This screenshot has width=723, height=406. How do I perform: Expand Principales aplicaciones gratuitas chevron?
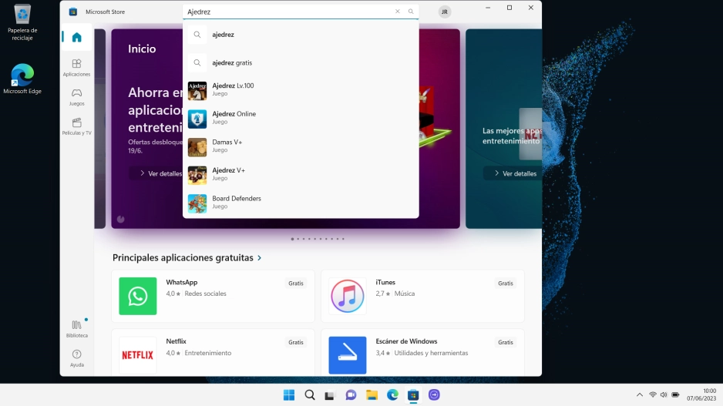(260, 258)
